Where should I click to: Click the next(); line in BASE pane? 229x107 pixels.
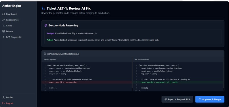pyautogui.click(x=53, y=88)
